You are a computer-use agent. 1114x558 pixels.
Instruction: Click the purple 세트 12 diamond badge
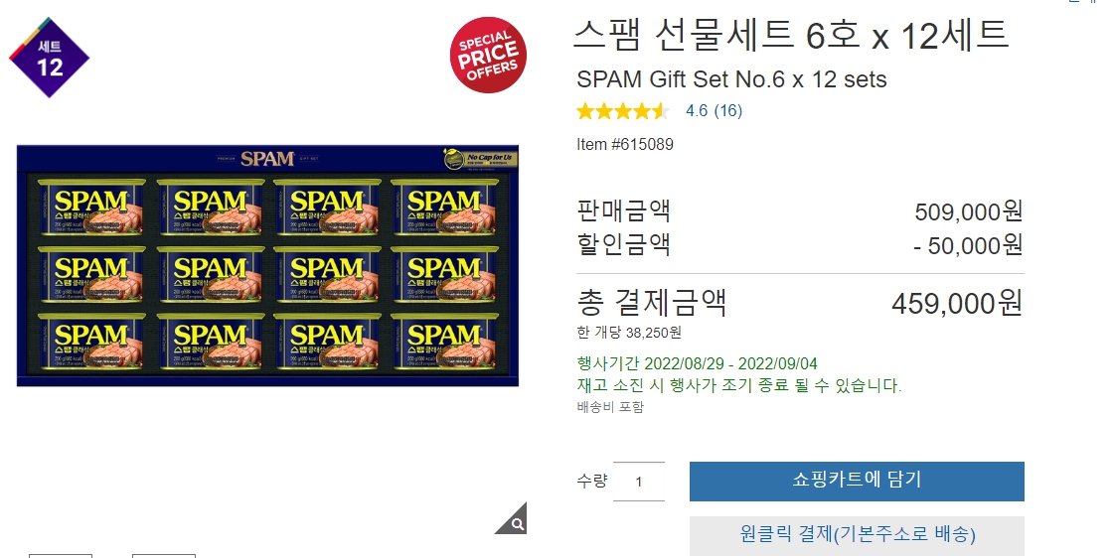pos(49,58)
